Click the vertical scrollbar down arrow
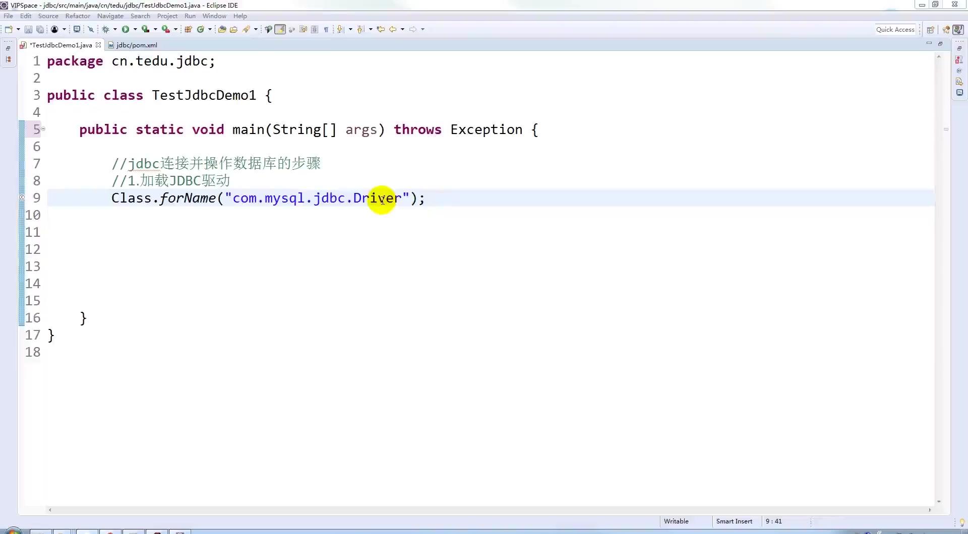This screenshot has height=534, width=968. tap(939, 501)
